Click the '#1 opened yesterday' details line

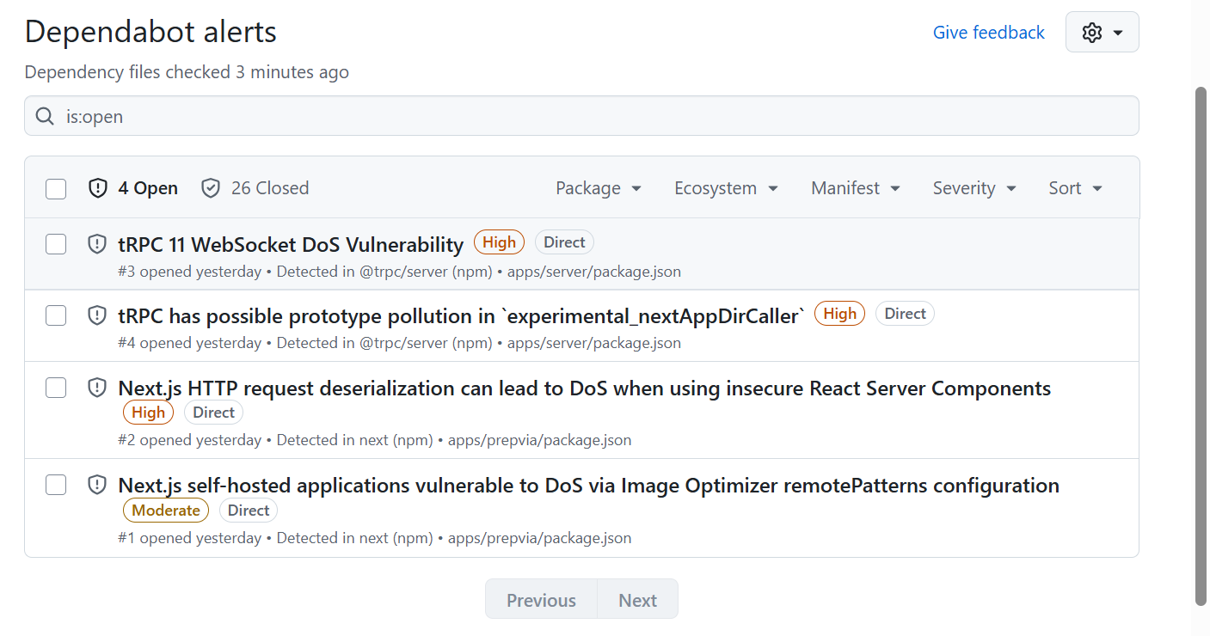(x=375, y=538)
